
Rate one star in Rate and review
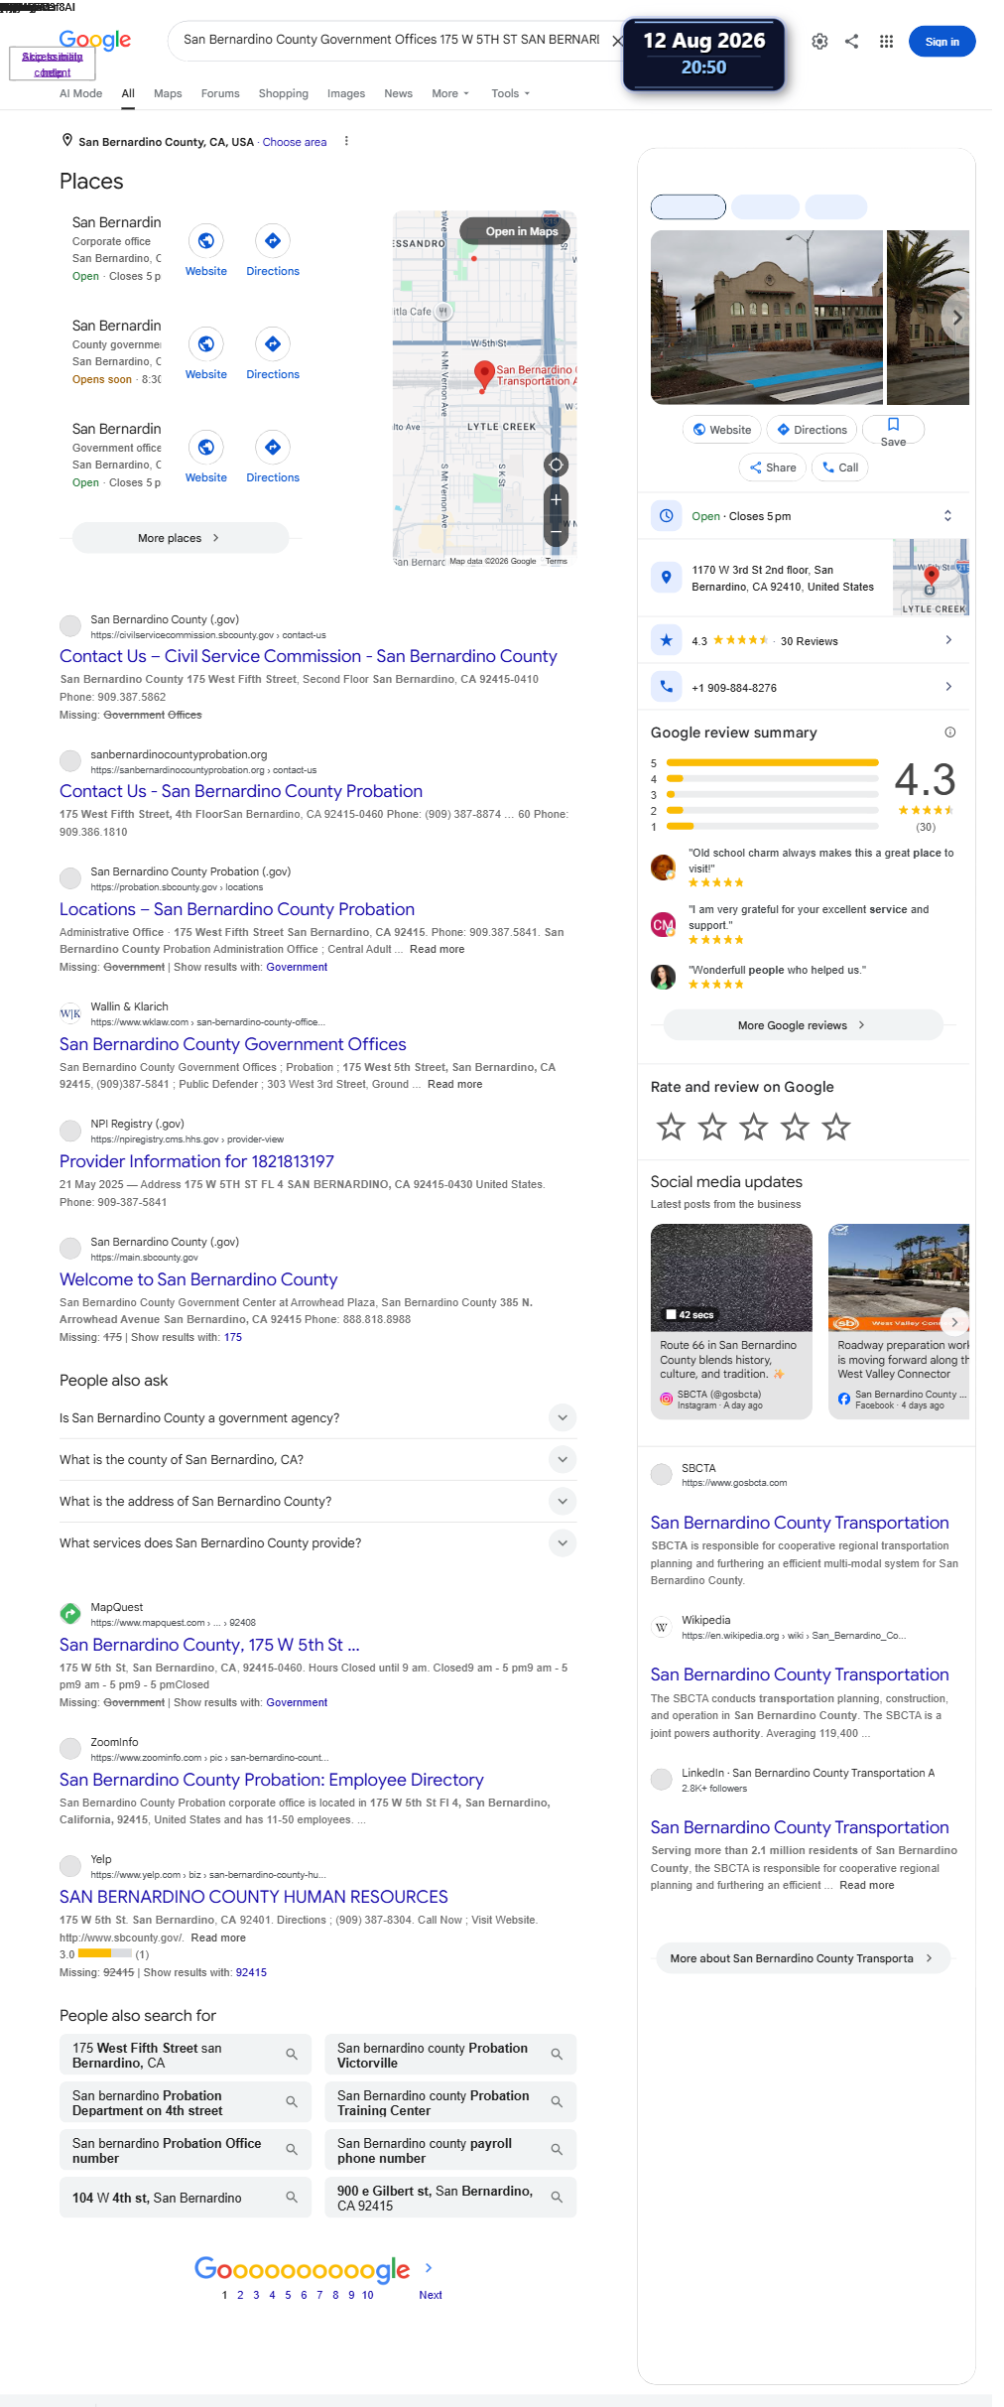672,1127
